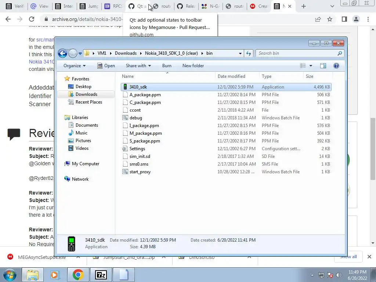Open Recent Places in sidebar
The image size is (376, 282).
89,102
